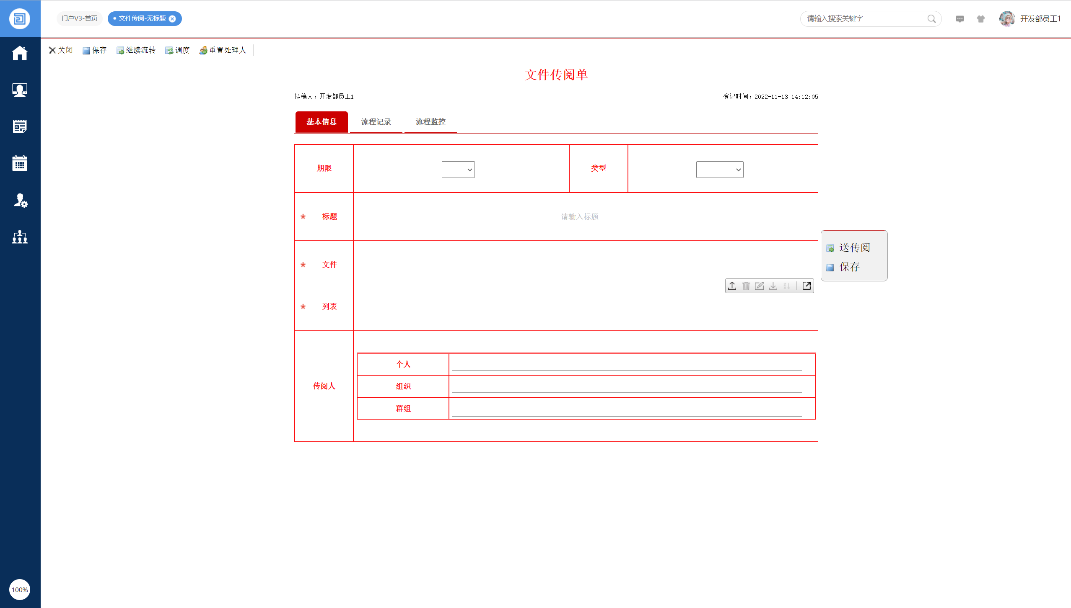Click the 100% zoom indicator circle
The image size is (1071, 608).
tap(20, 590)
